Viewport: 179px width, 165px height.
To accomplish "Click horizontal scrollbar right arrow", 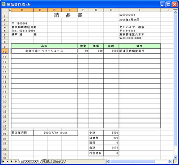I will tap(170, 161).
